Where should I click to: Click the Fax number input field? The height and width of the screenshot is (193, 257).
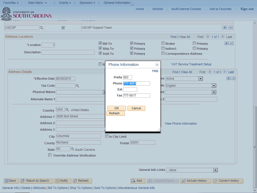[x=137, y=96]
